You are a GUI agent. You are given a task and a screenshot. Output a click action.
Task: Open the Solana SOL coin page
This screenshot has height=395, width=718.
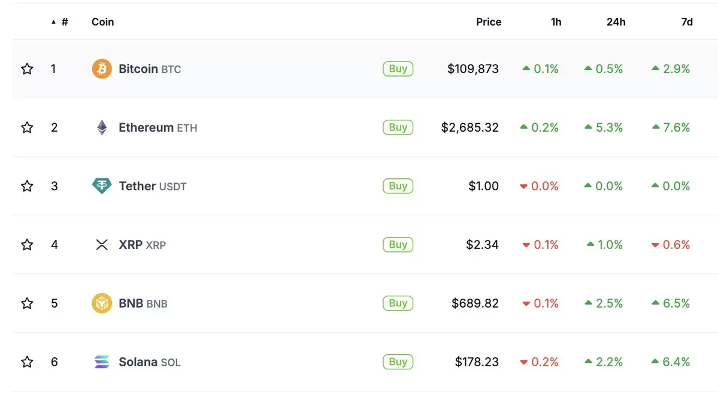[x=149, y=362]
